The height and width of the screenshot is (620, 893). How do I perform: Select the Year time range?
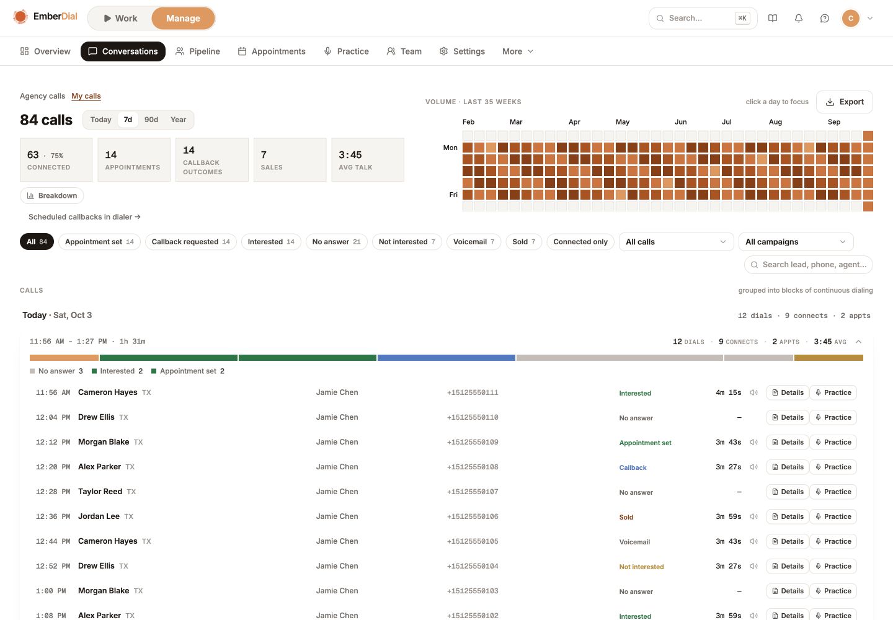coord(179,120)
